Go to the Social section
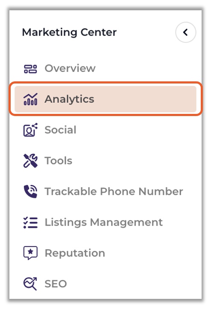 click(x=60, y=130)
